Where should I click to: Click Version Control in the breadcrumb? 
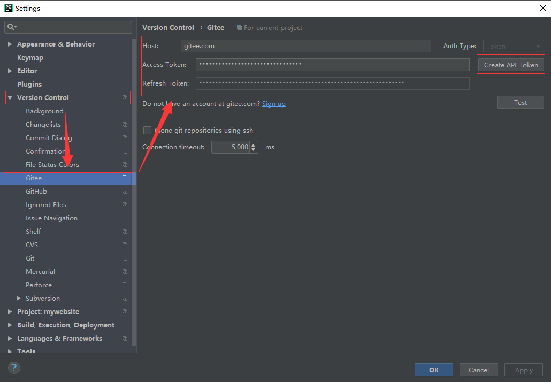coord(168,27)
